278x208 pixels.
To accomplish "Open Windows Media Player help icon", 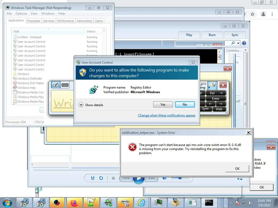I will point(244,43).
